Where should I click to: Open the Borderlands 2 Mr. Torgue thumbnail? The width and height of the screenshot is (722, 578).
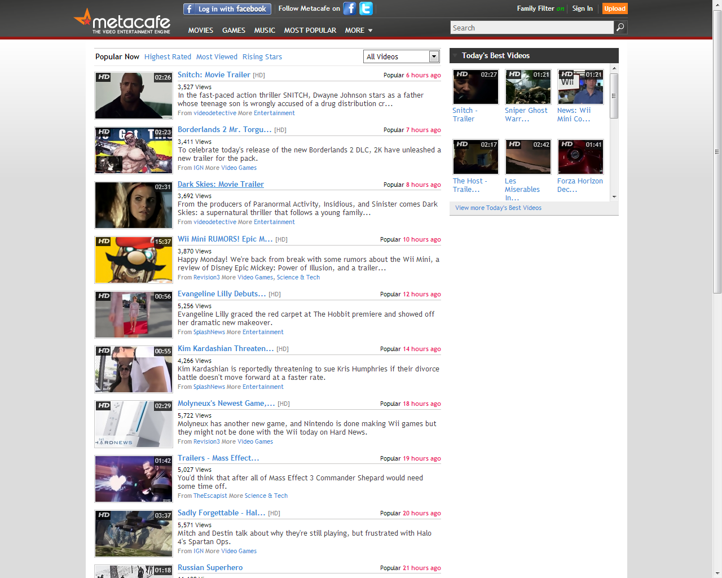[x=134, y=150]
